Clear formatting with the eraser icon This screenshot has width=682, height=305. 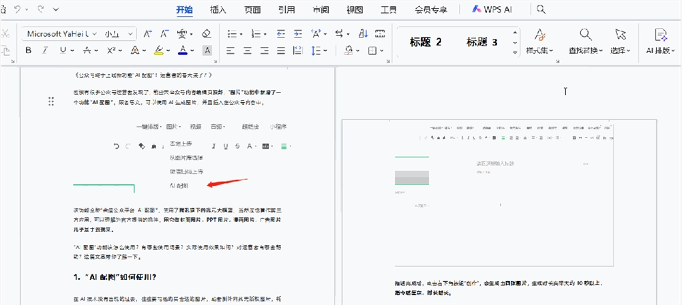coord(207,34)
